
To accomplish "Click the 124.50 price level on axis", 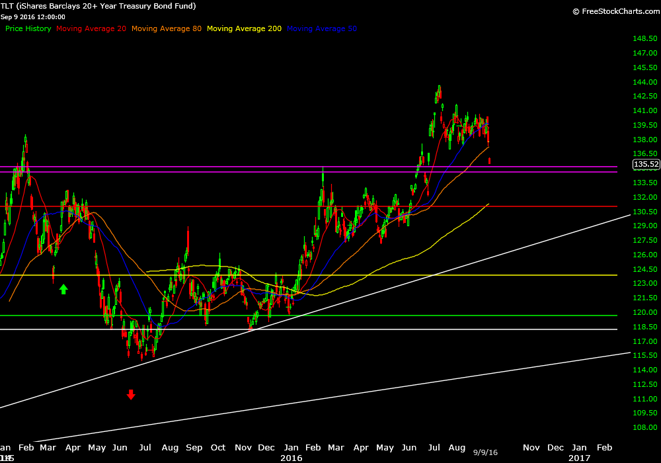I will [x=645, y=269].
